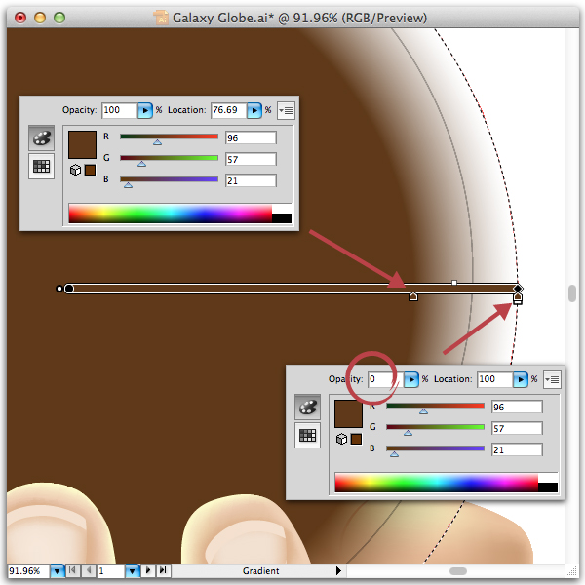
Task: Open Location dropdown next to 76.69
Action: coord(254,110)
